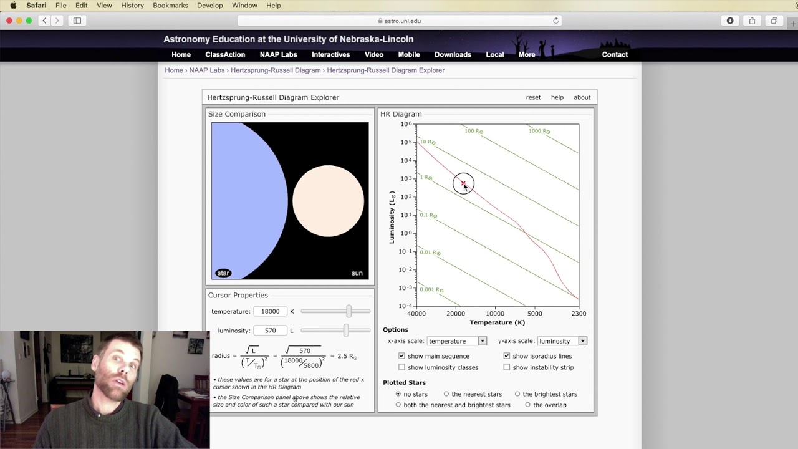
Task: Open the Hertzsprung-Russell Diagram Explorer breadcrumb
Action: click(x=386, y=70)
